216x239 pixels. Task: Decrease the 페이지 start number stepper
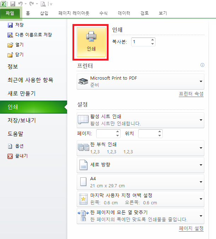click(117, 136)
